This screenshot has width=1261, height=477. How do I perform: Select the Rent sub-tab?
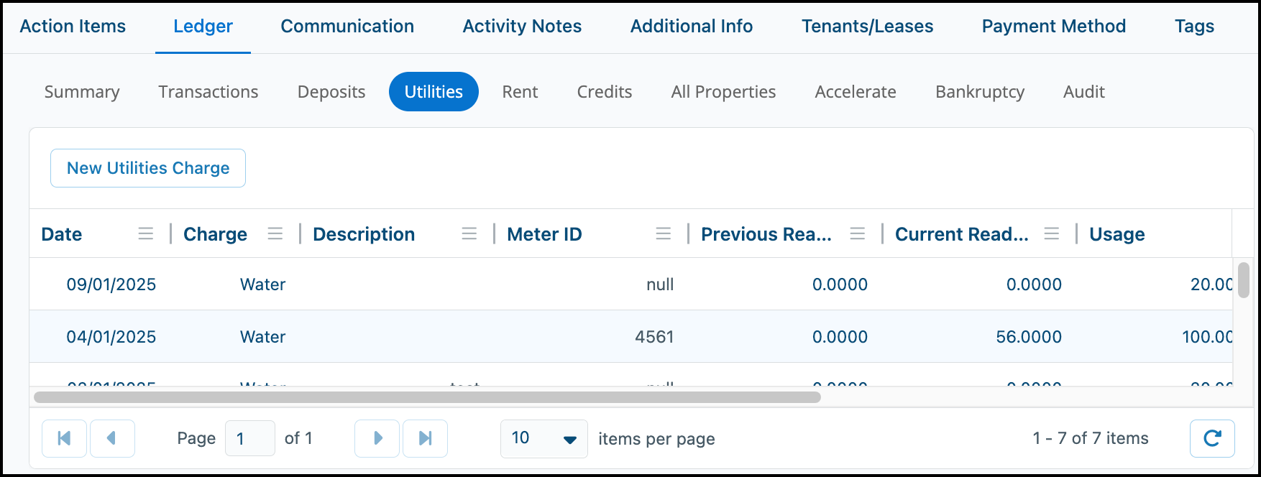click(520, 92)
